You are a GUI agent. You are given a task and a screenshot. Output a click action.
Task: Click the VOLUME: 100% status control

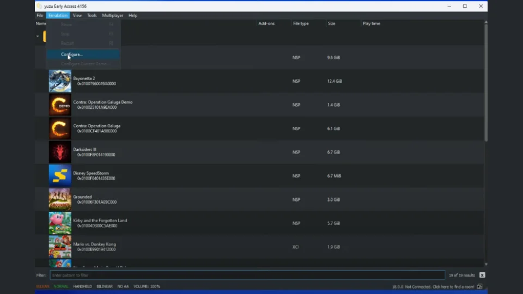(147, 286)
